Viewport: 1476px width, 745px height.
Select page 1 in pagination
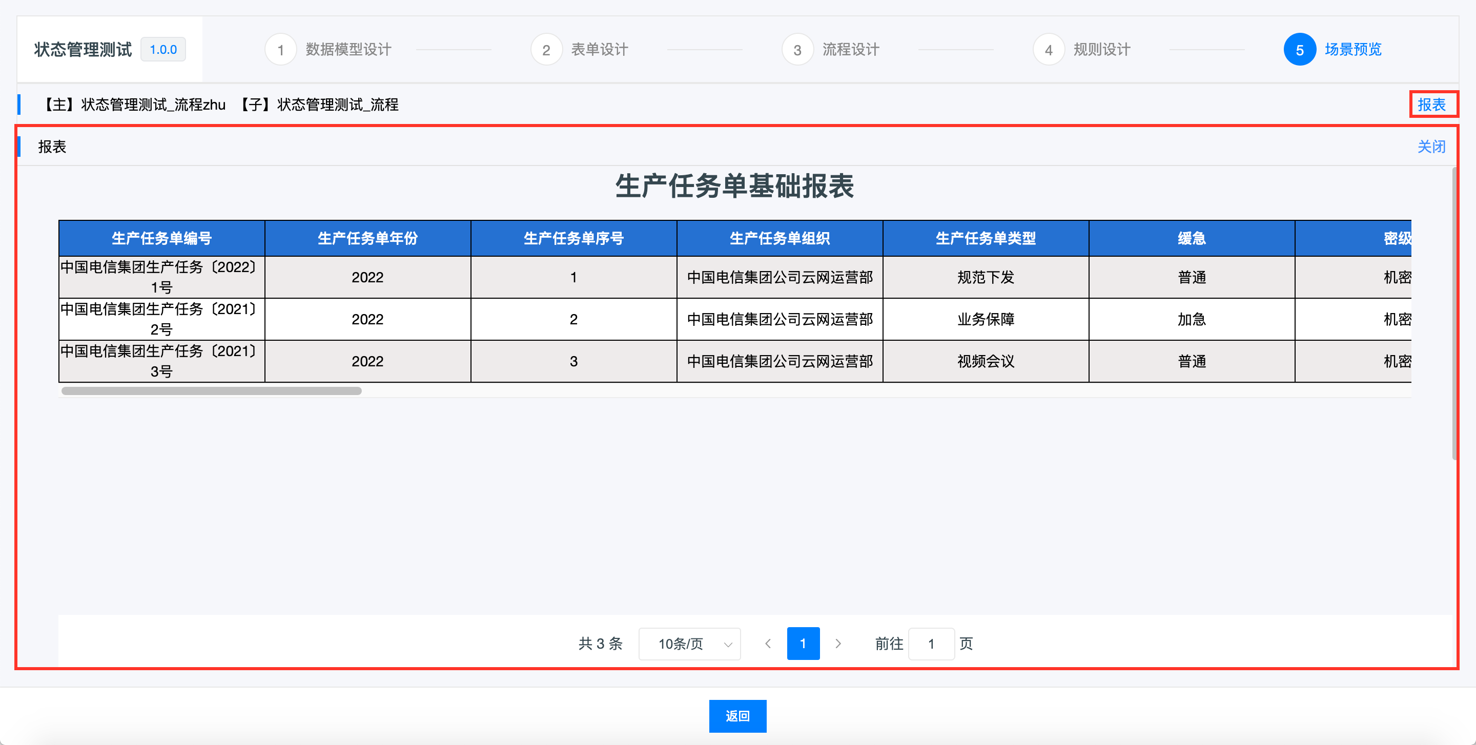click(803, 644)
